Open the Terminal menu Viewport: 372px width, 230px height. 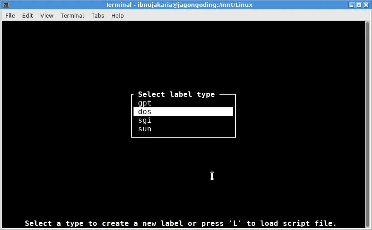tap(72, 16)
